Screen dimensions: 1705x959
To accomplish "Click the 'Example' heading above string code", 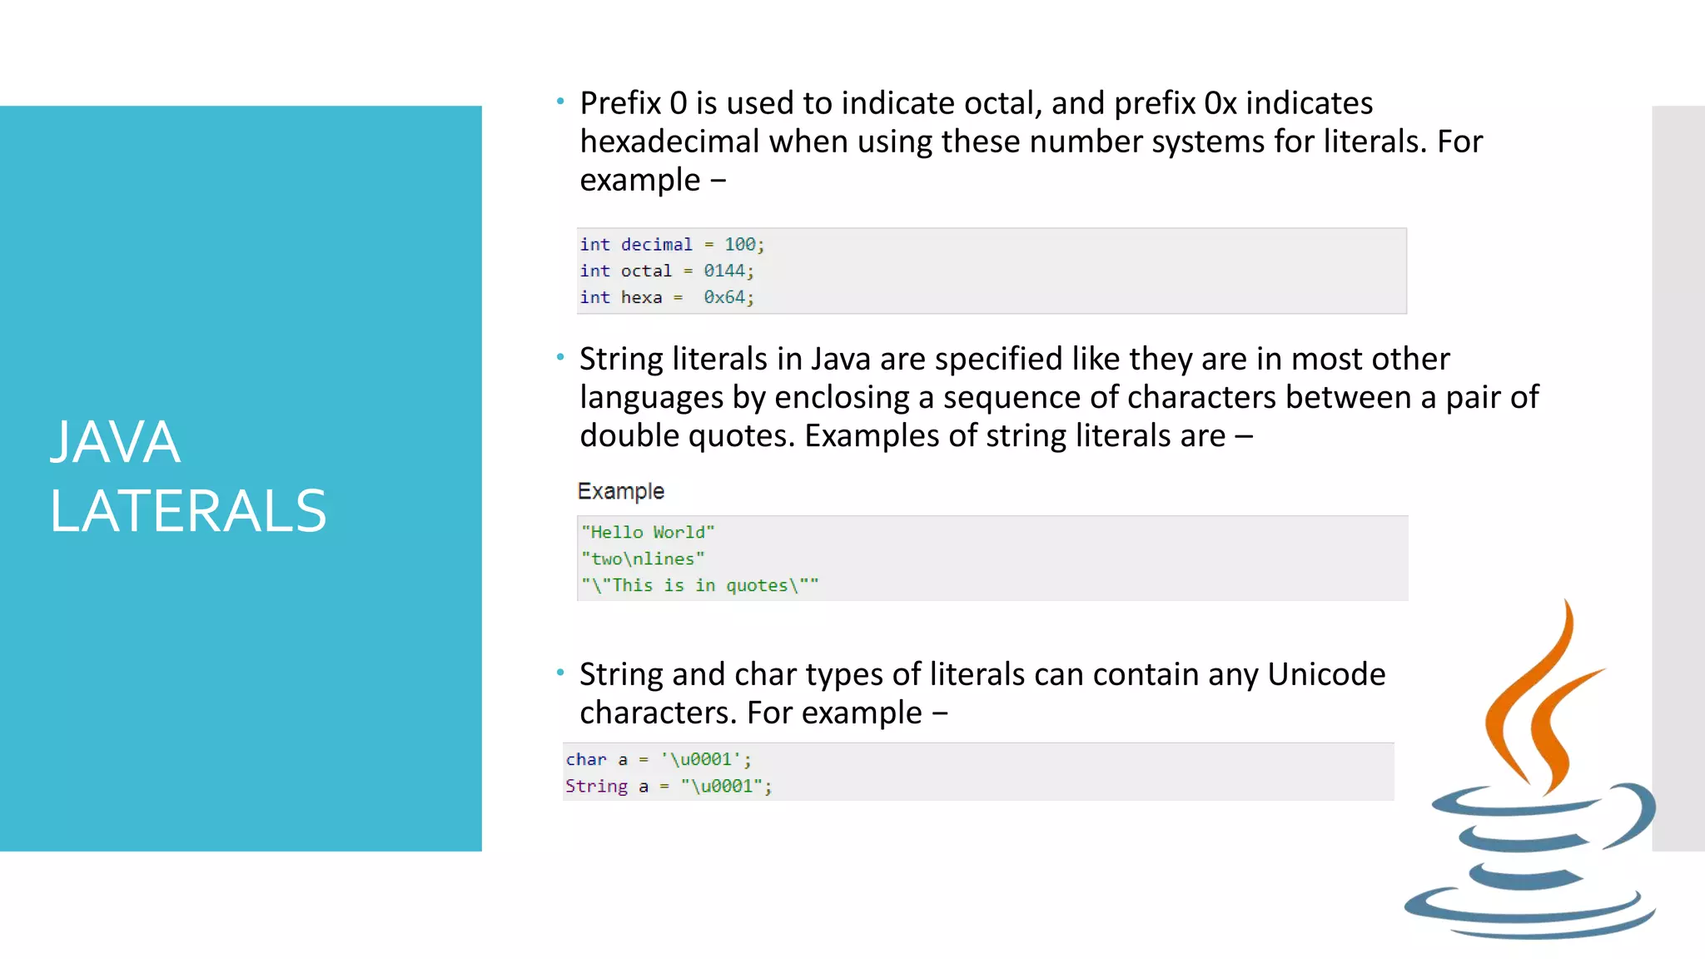I will (x=621, y=491).
